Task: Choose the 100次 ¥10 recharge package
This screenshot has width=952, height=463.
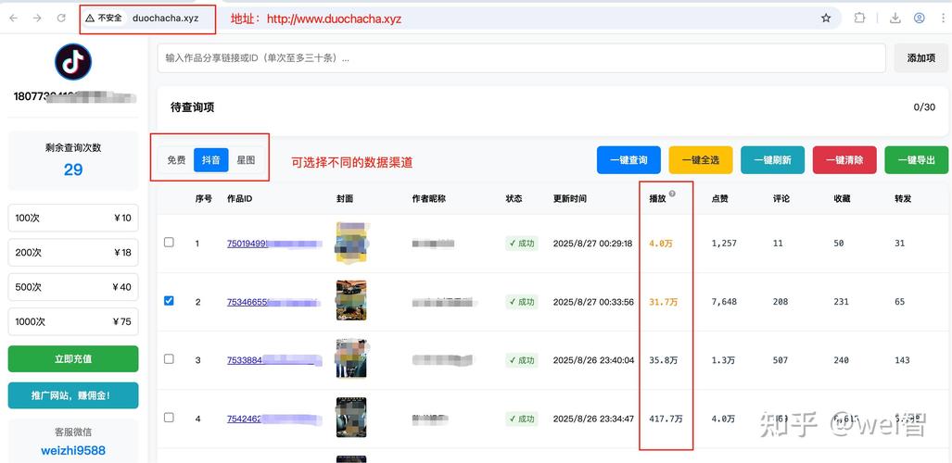Action: [73, 219]
